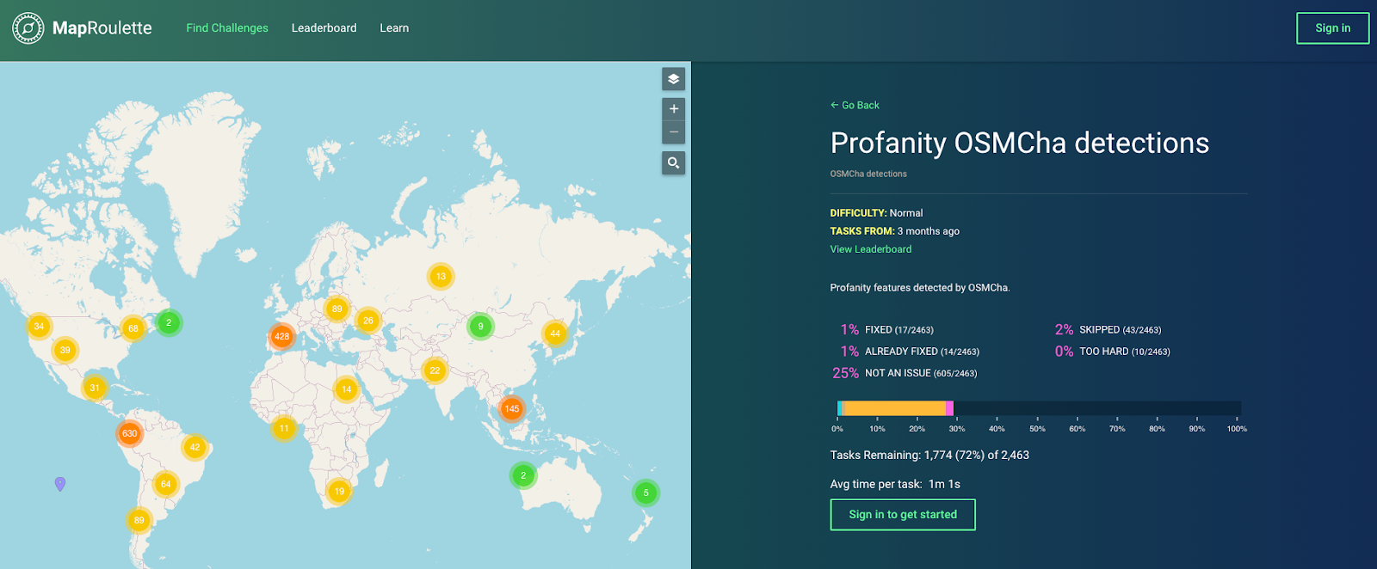Screen dimensions: 1377x569
Task: Click the green North America marker labeled 2
Action: 169,323
